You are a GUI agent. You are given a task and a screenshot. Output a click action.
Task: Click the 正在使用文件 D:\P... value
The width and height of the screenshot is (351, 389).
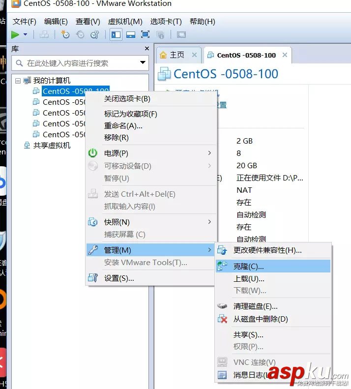click(269, 178)
